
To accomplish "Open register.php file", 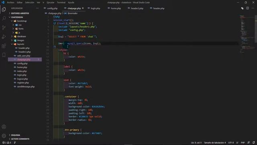I will [23, 83].
